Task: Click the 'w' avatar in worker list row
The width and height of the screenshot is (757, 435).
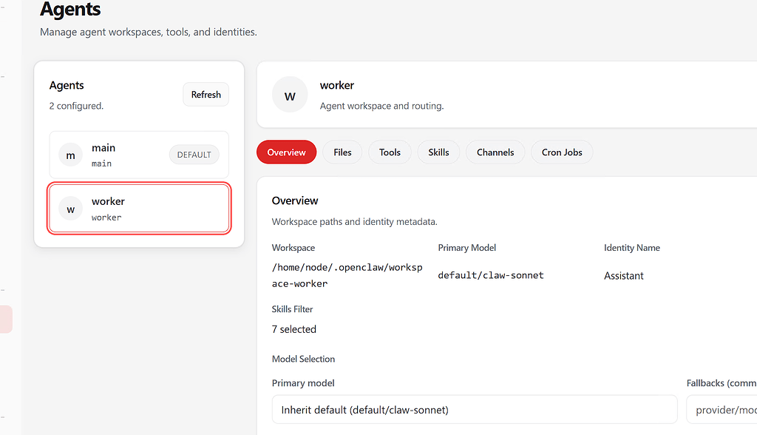Action: [x=70, y=209]
